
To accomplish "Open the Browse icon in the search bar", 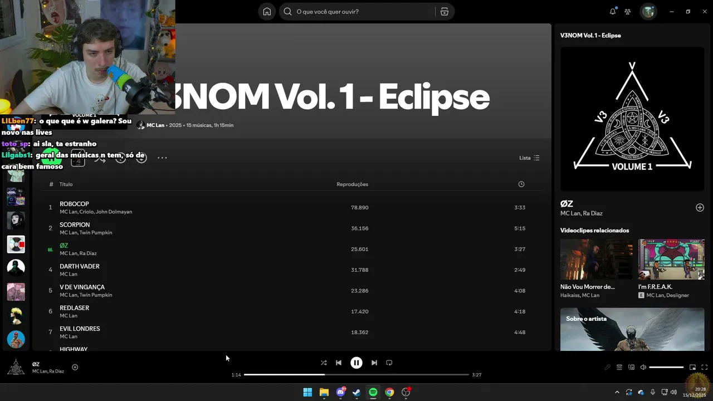I will (x=444, y=12).
